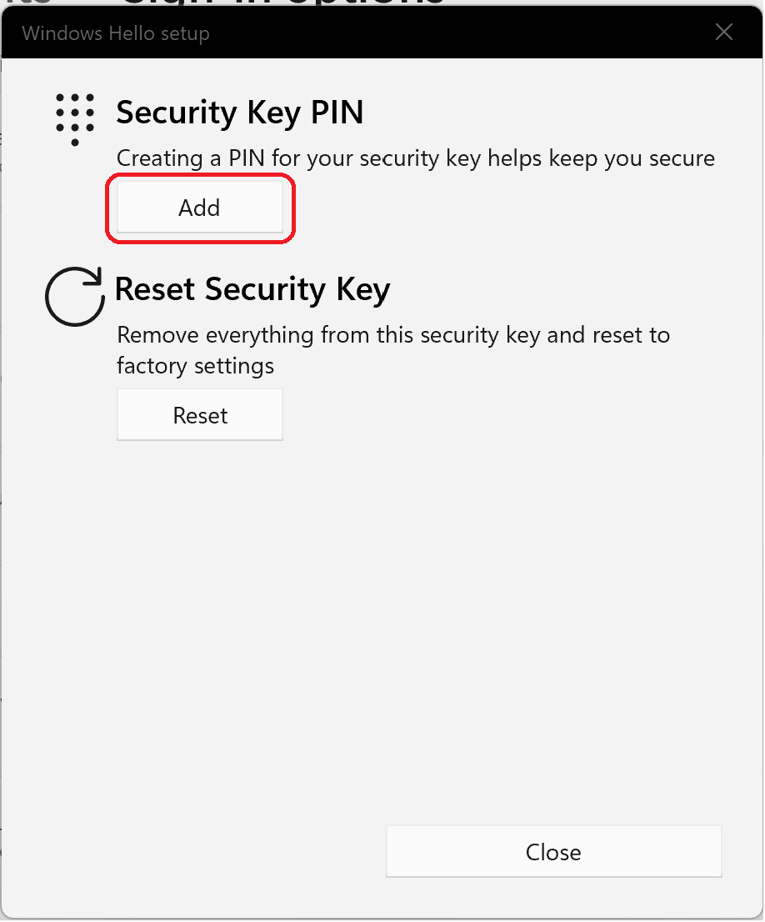Click the Creating a PIN description text

(x=415, y=158)
